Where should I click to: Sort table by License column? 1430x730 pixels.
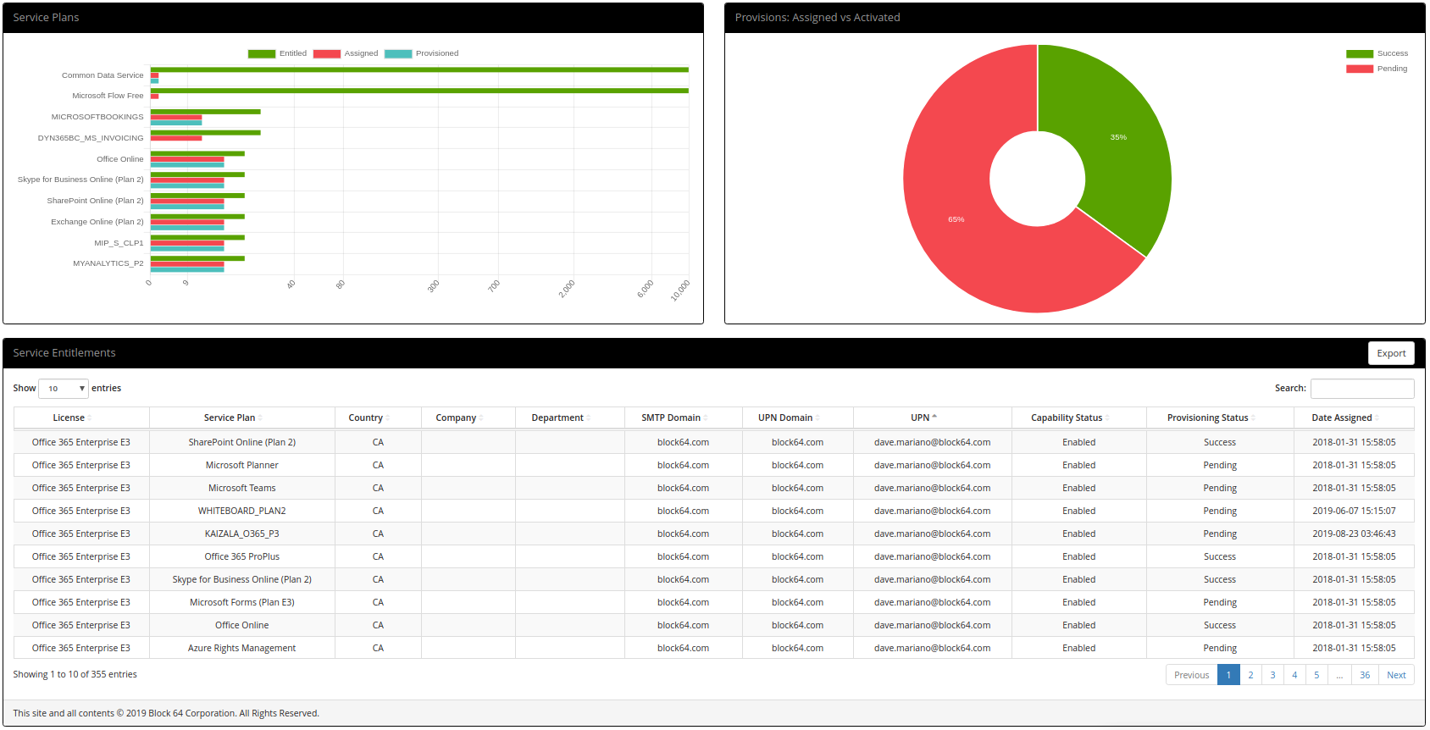(x=81, y=418)
